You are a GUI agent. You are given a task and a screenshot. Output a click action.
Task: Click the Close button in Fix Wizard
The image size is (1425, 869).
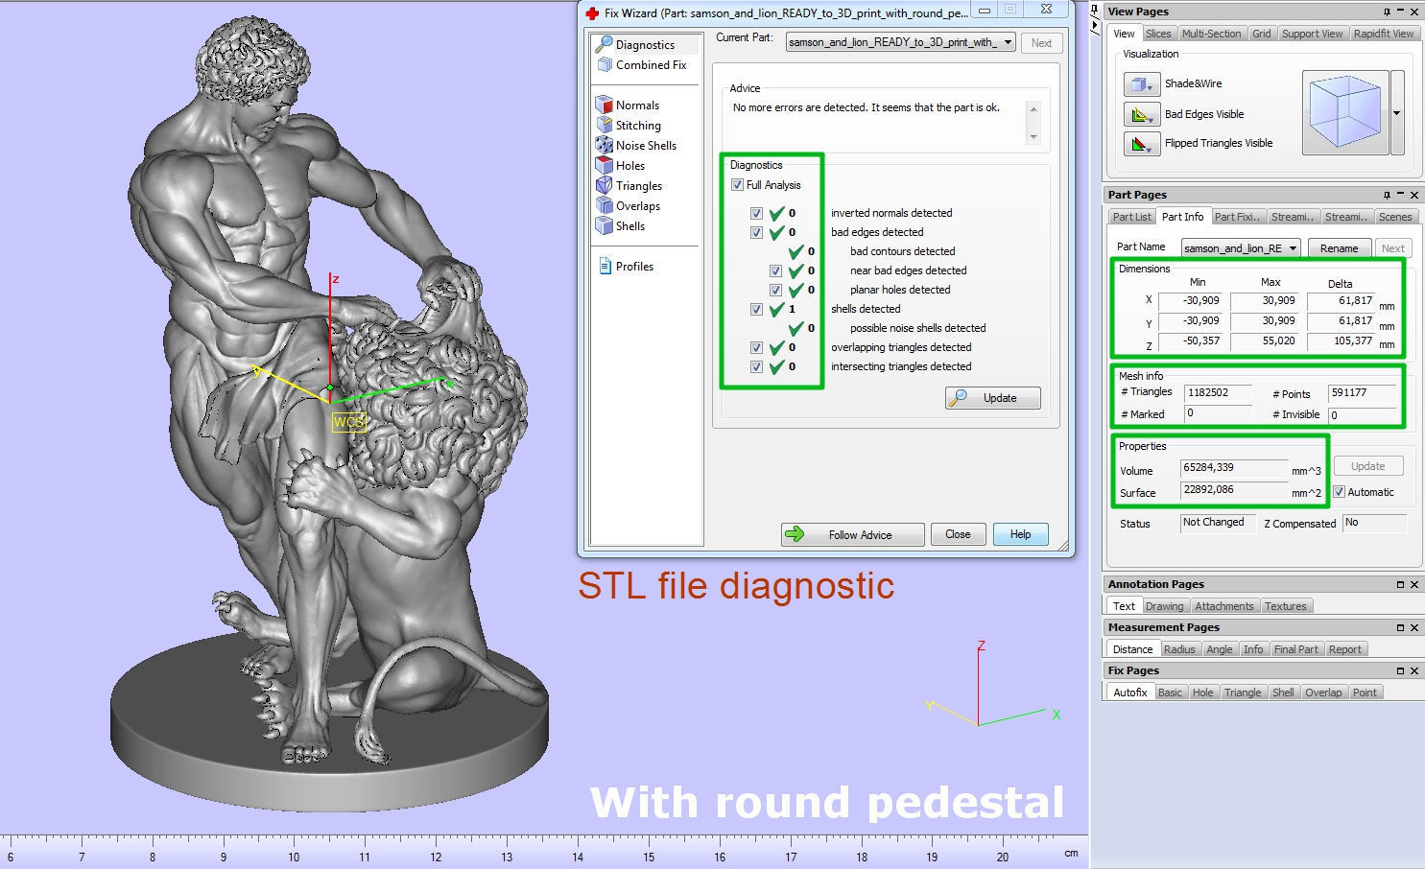click(x=958, y=534)
